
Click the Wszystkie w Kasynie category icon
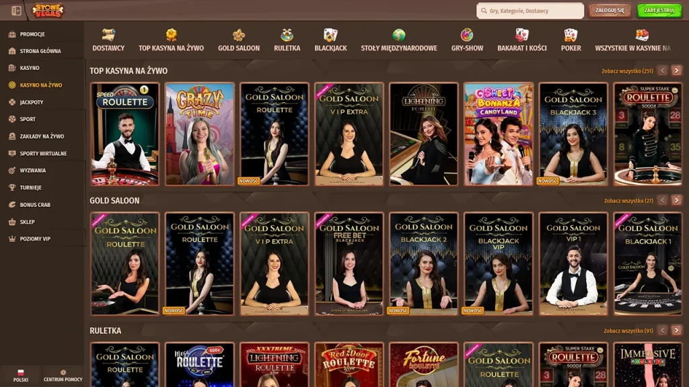click(642, 35)
